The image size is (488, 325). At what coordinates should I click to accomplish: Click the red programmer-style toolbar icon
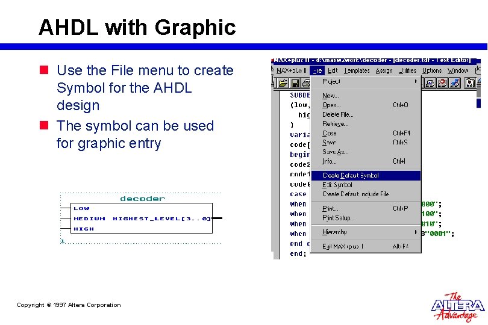pyautogui.click(x=442, y=83)
